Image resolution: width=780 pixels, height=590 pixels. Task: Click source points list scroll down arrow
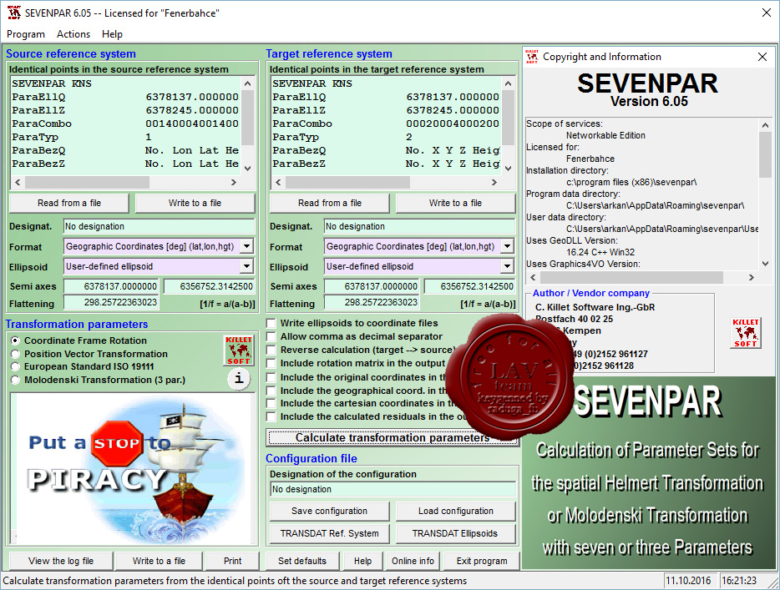point(248,169)
